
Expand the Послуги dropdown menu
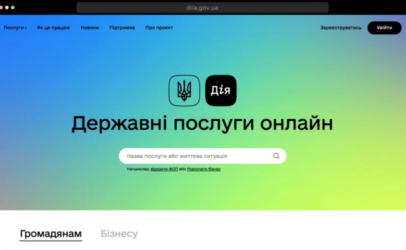click(15, 27)
